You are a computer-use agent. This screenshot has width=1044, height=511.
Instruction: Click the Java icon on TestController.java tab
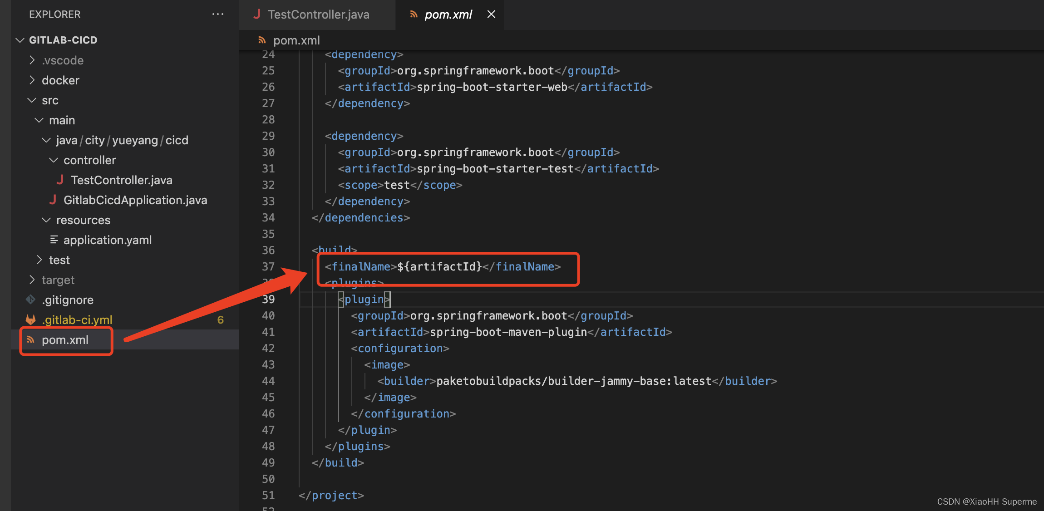point(257,15)
